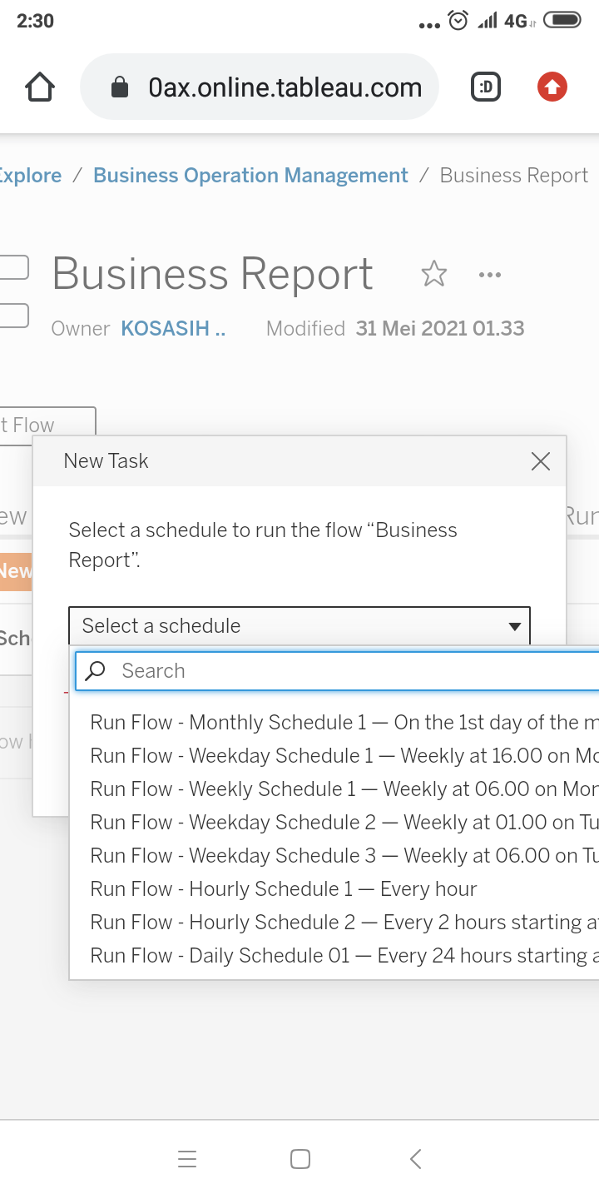Open Business Operation Management breadcrumb link

tap(250, 175)
